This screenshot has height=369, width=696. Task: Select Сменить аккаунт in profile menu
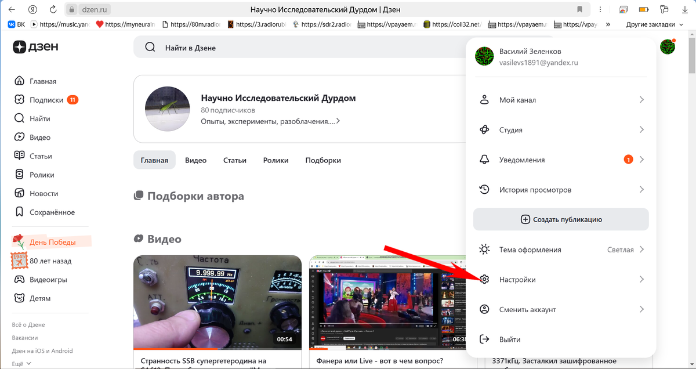[x=561, y=309]
